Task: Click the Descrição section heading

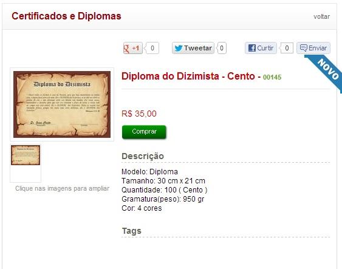Action: point(143,156)
